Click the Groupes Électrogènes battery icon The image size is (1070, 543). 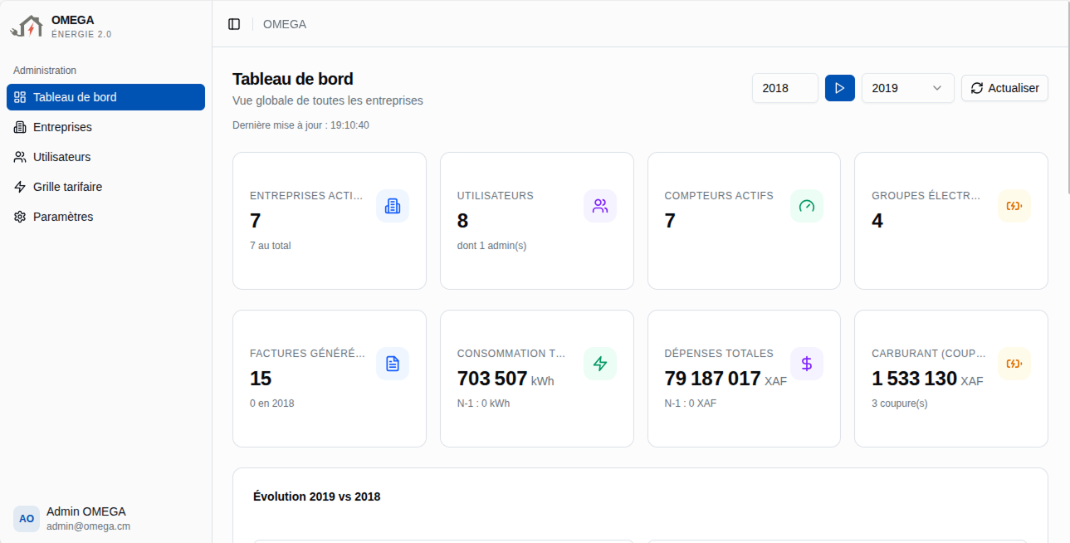pos(1014,206)
